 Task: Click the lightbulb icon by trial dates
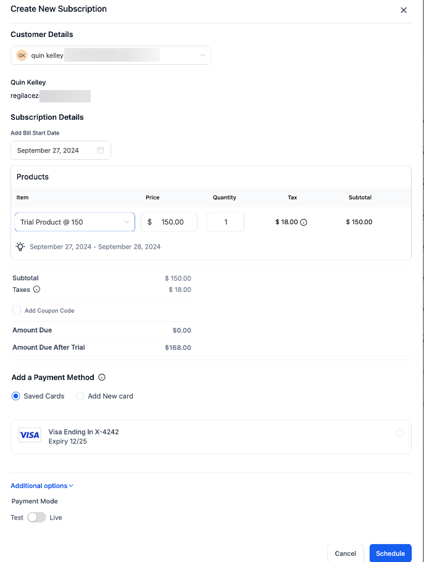(x=20, y=247)
